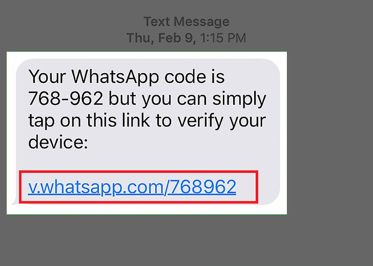Click the "Text Message" header label
The image size is (373, 266).
pyautogui.click(x=186, y=21)
